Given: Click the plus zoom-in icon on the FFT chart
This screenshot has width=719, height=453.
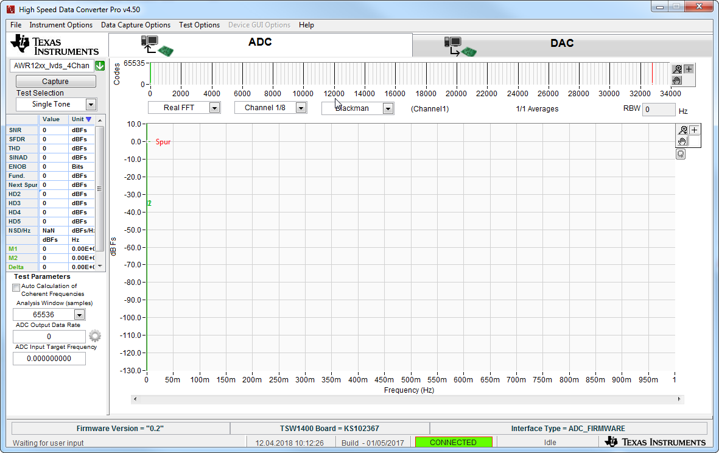Looking at the screenshot, I should pyautogui.click(x=693, y=129).
